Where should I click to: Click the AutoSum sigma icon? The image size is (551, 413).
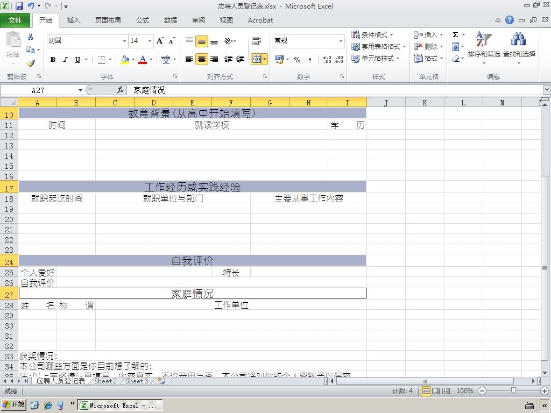[x=455, y=34]
